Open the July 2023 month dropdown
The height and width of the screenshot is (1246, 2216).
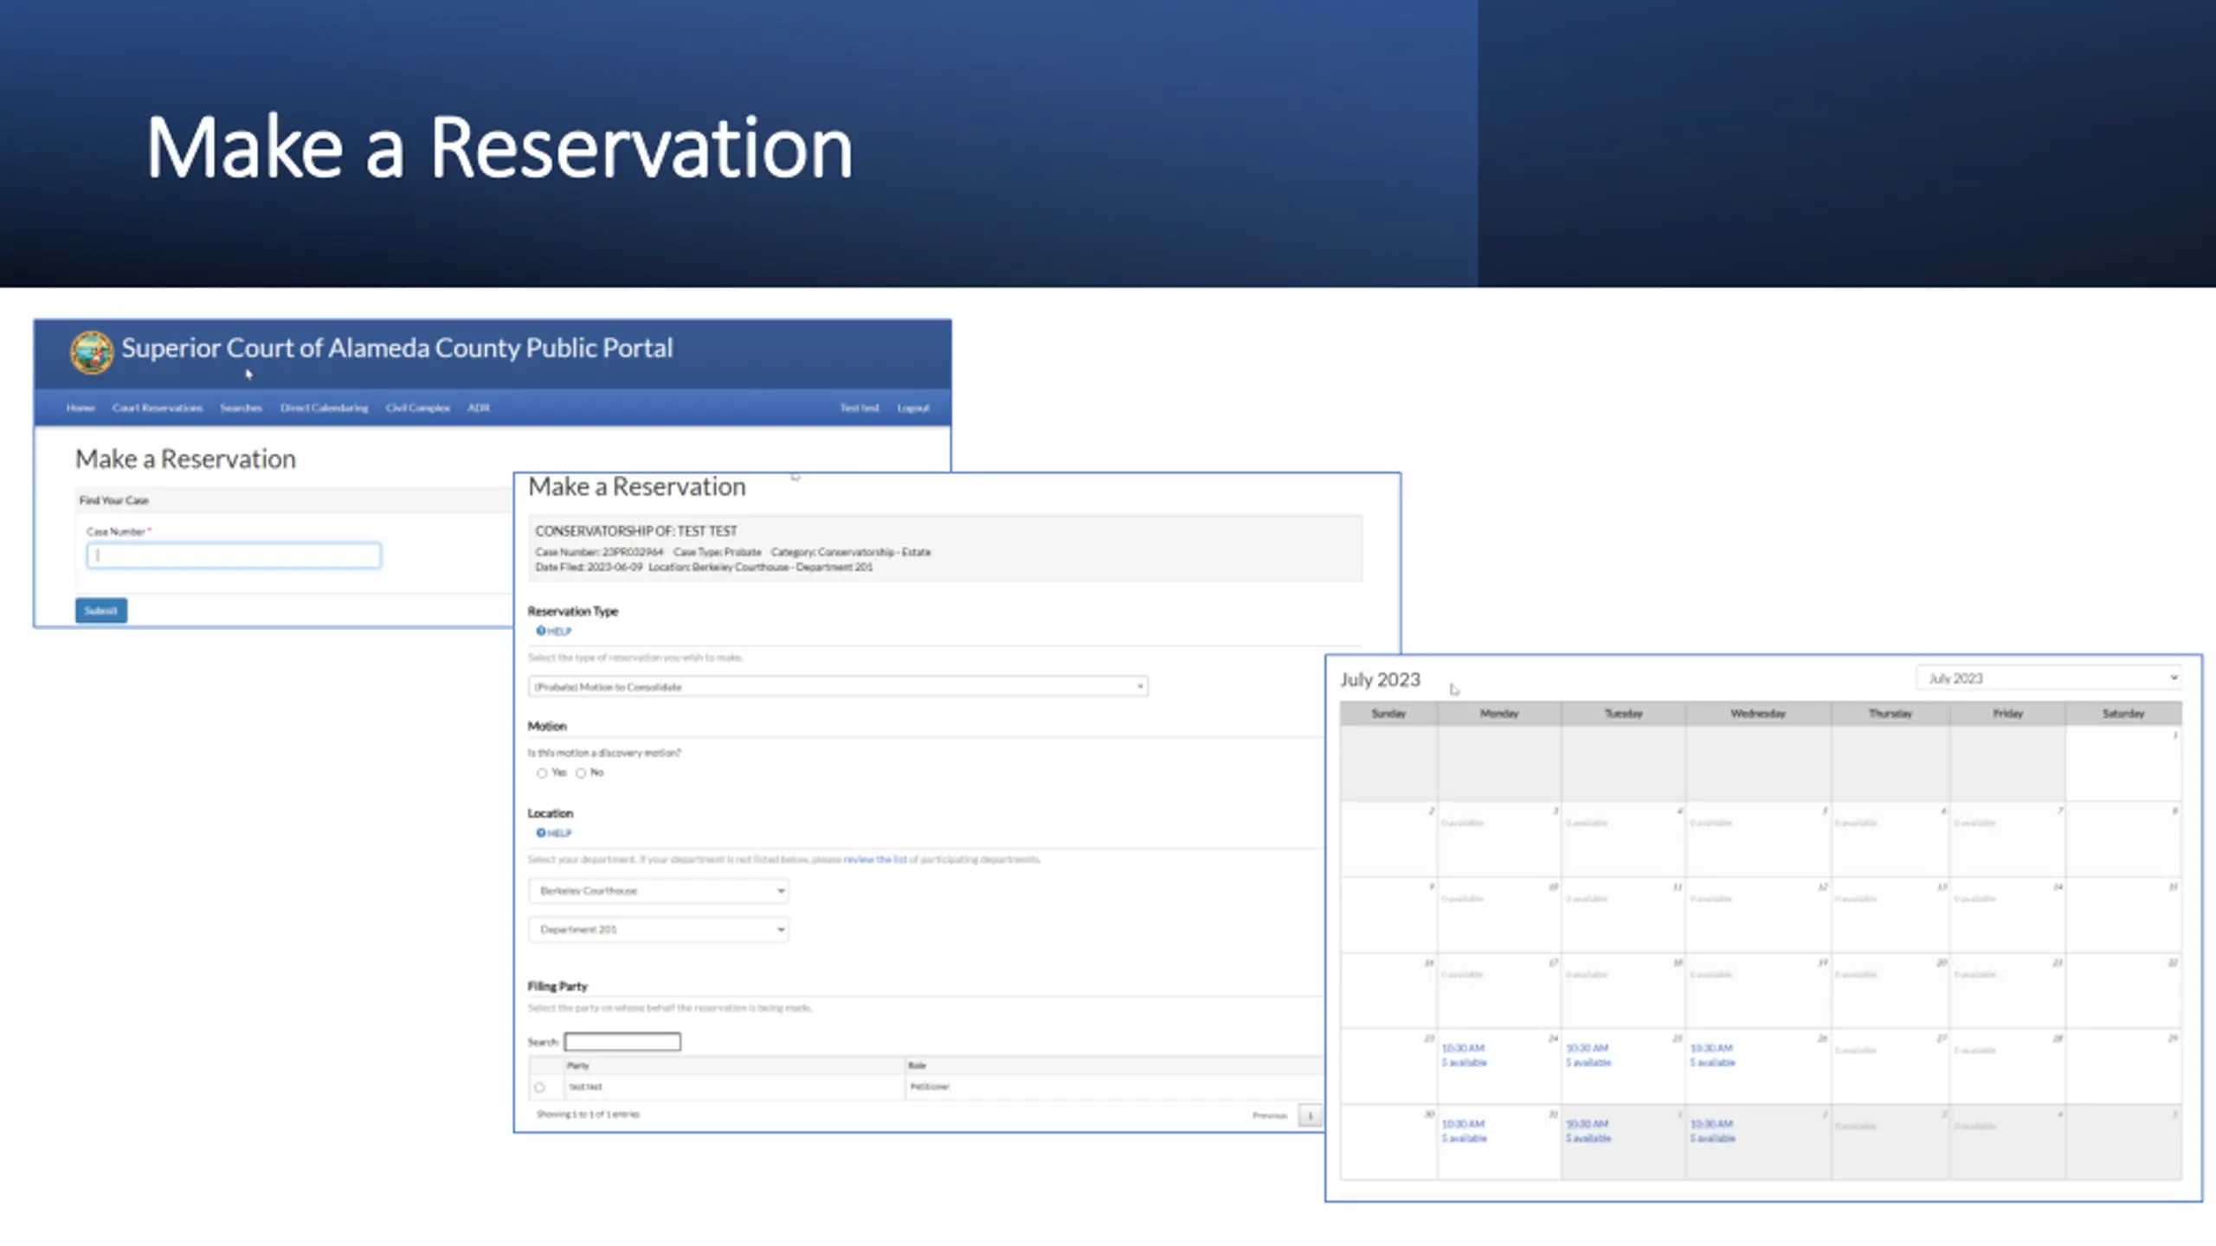click(x=2049, y=678)
